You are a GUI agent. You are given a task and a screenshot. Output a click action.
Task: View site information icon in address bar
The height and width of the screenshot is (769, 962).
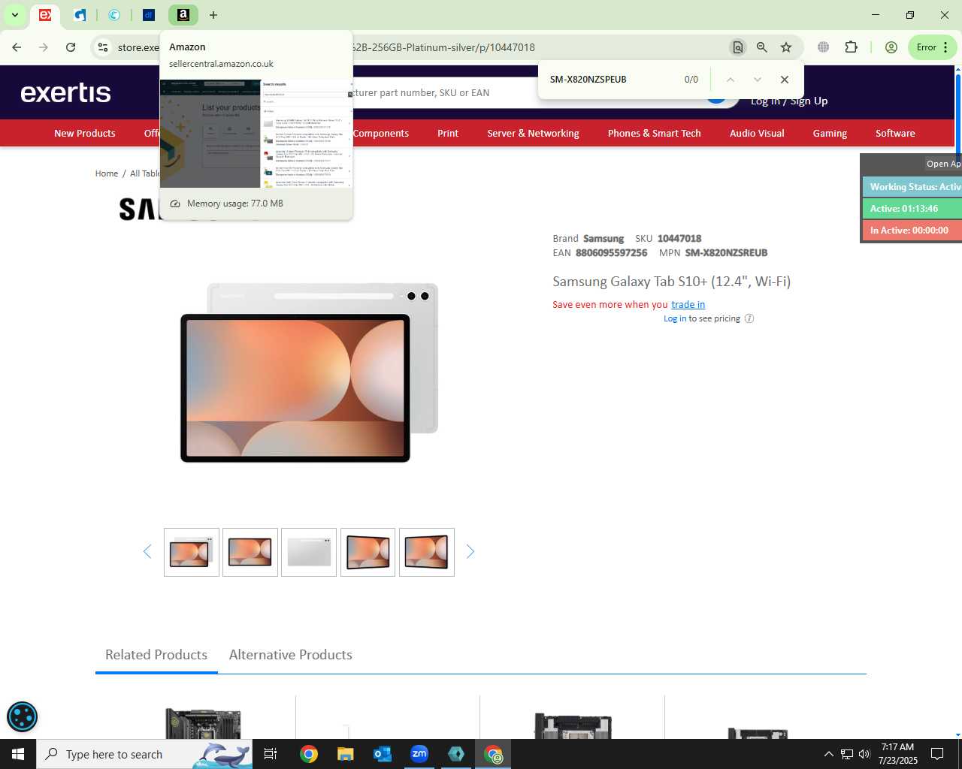pyautogui.click(x=103, y=47)
